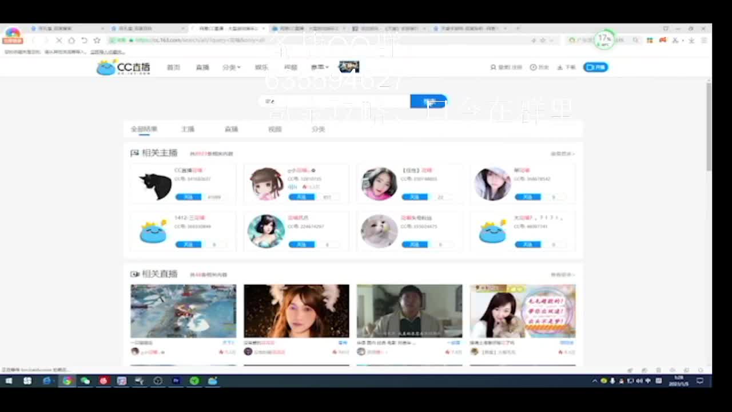Open the pink-banner woman live thumbnail
The width and height of the screenshot is (732, 412).
tap(523, 311)
